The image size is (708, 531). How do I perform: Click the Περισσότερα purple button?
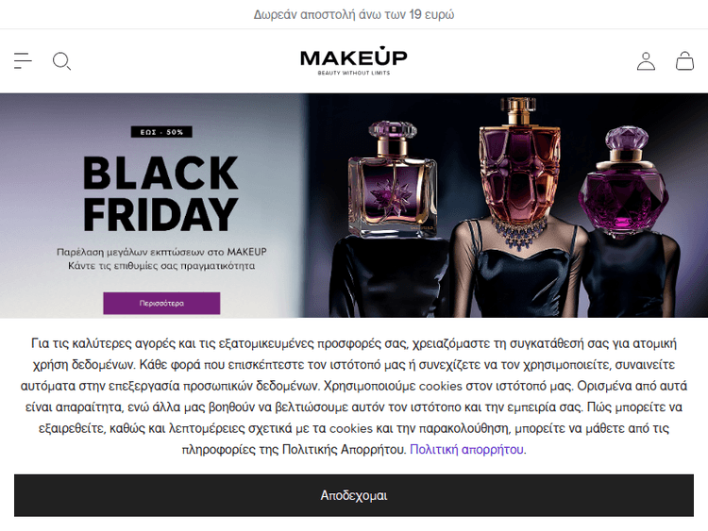click(161, 303)
